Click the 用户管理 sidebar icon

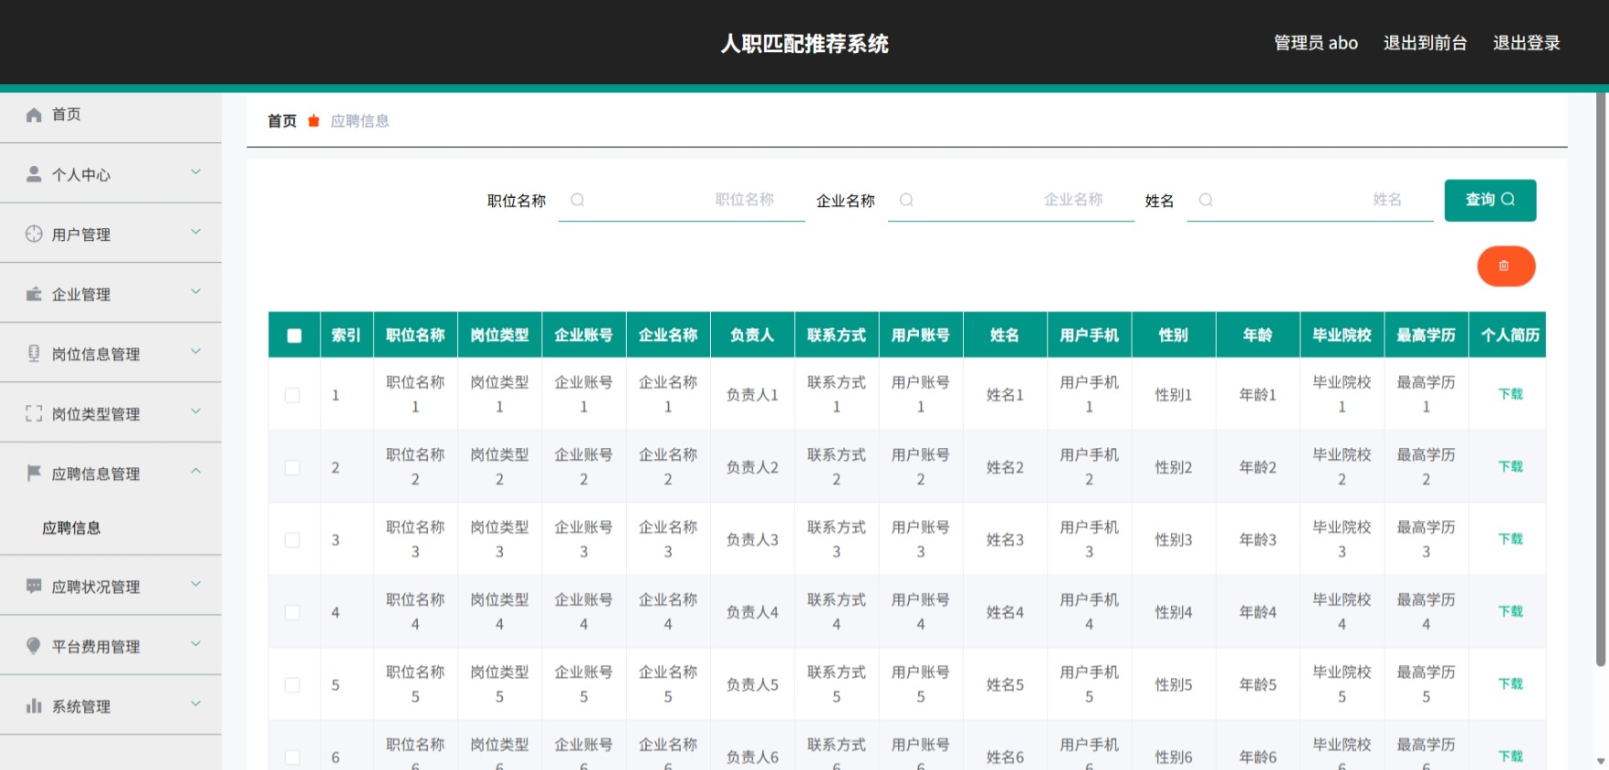click(x=34, y=234)
